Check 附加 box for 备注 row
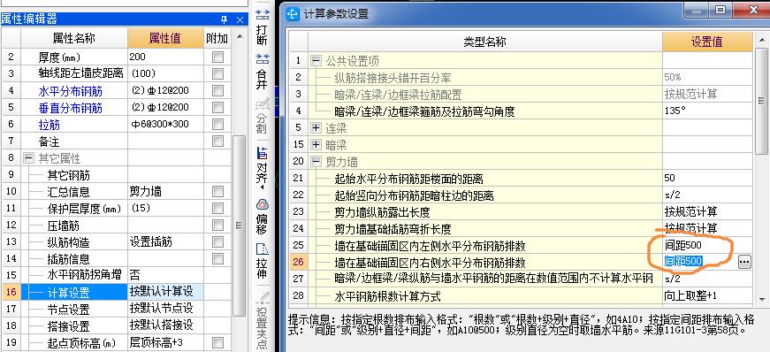 click(x=217, y=142)
